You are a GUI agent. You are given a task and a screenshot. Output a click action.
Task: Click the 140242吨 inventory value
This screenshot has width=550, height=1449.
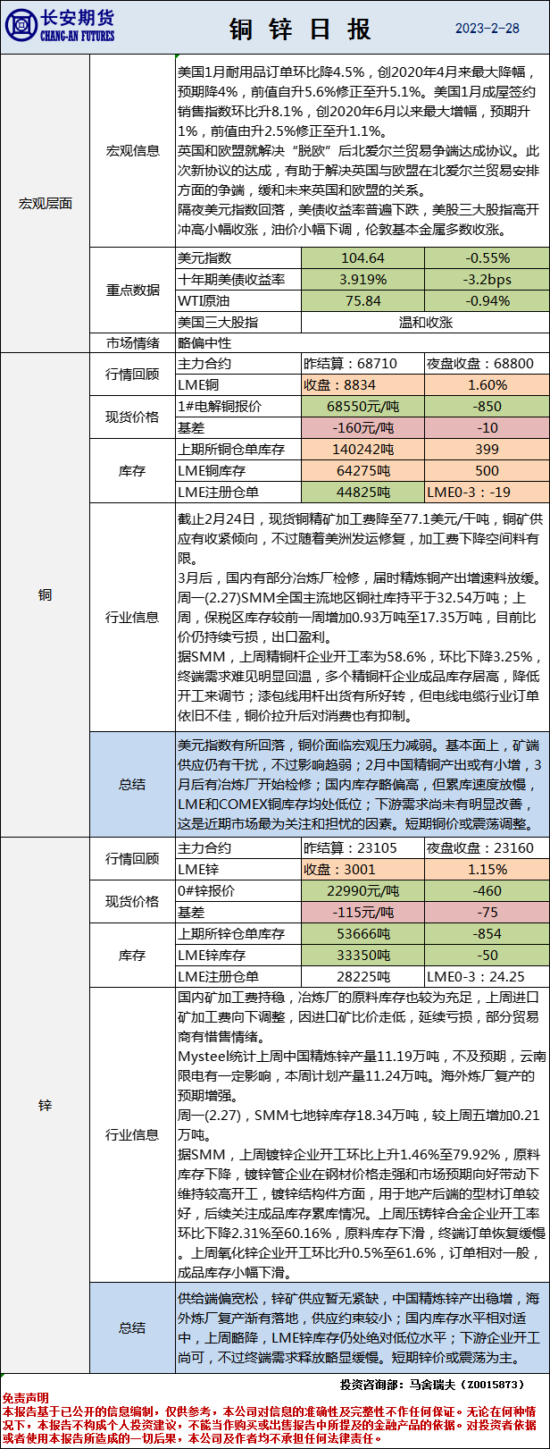[x=362, y=450]
